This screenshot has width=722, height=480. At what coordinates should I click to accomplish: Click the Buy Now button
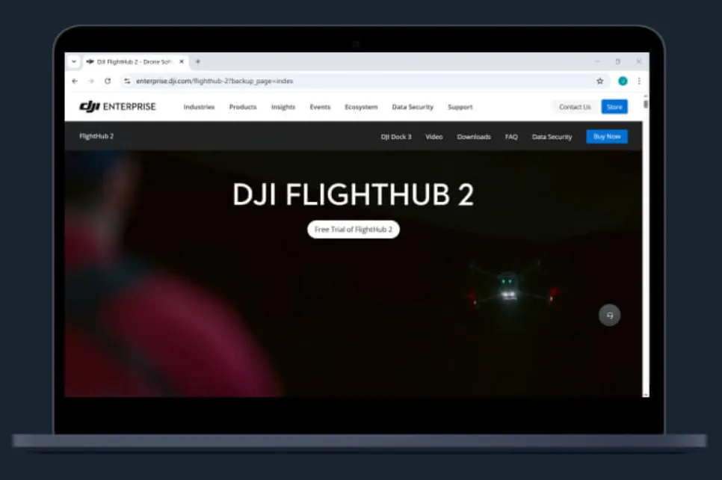(x=607, y=136)
